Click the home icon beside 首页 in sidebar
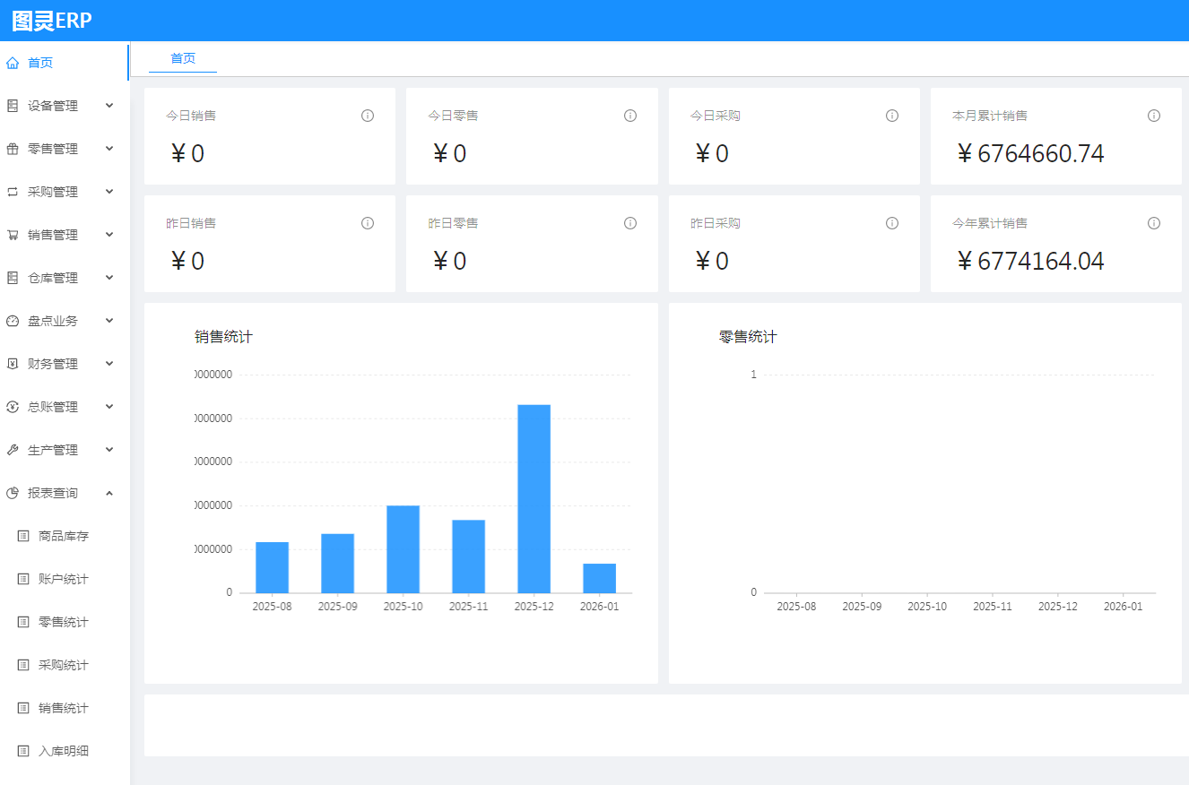The height and width of the screenshot is (785, 1189). [x=13, y=63]
